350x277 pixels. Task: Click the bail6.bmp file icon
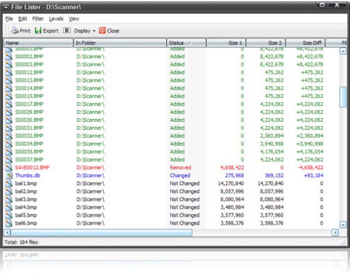pyautogui.click(x=9, y=223)
